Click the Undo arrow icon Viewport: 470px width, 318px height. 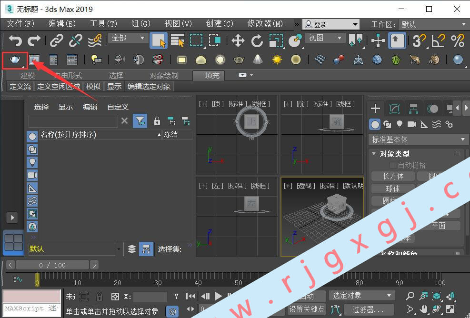pos(15,40)
